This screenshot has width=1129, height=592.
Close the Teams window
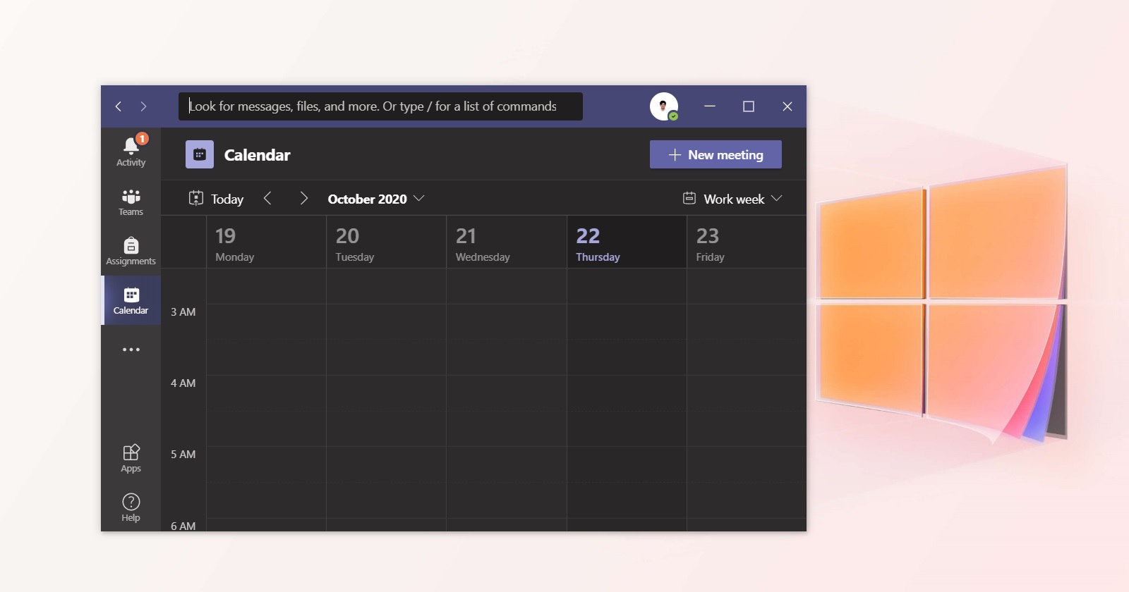[787, 106]
